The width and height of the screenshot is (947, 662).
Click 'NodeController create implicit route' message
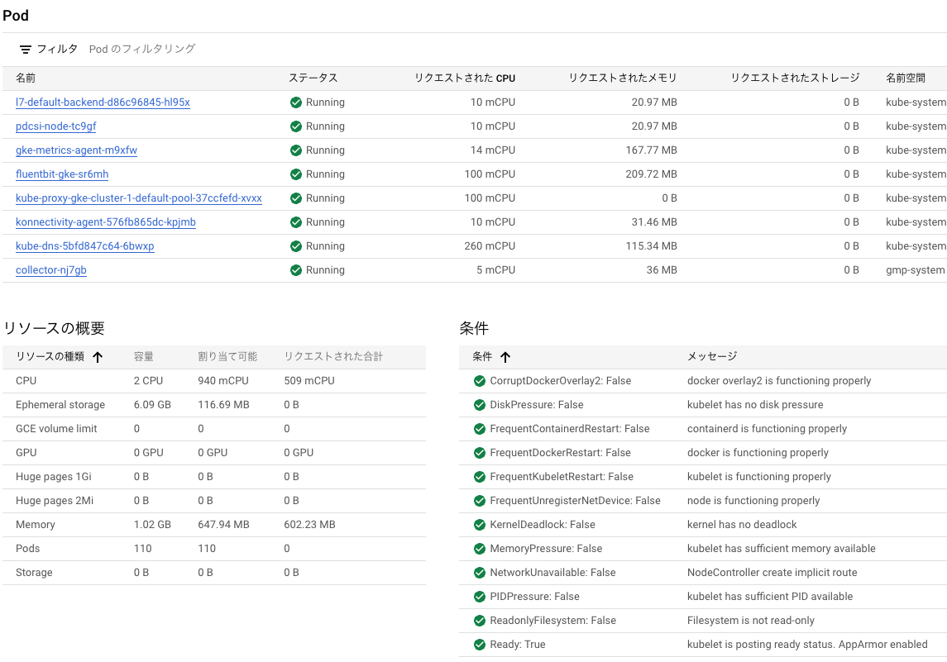click(x=772, y=573)
